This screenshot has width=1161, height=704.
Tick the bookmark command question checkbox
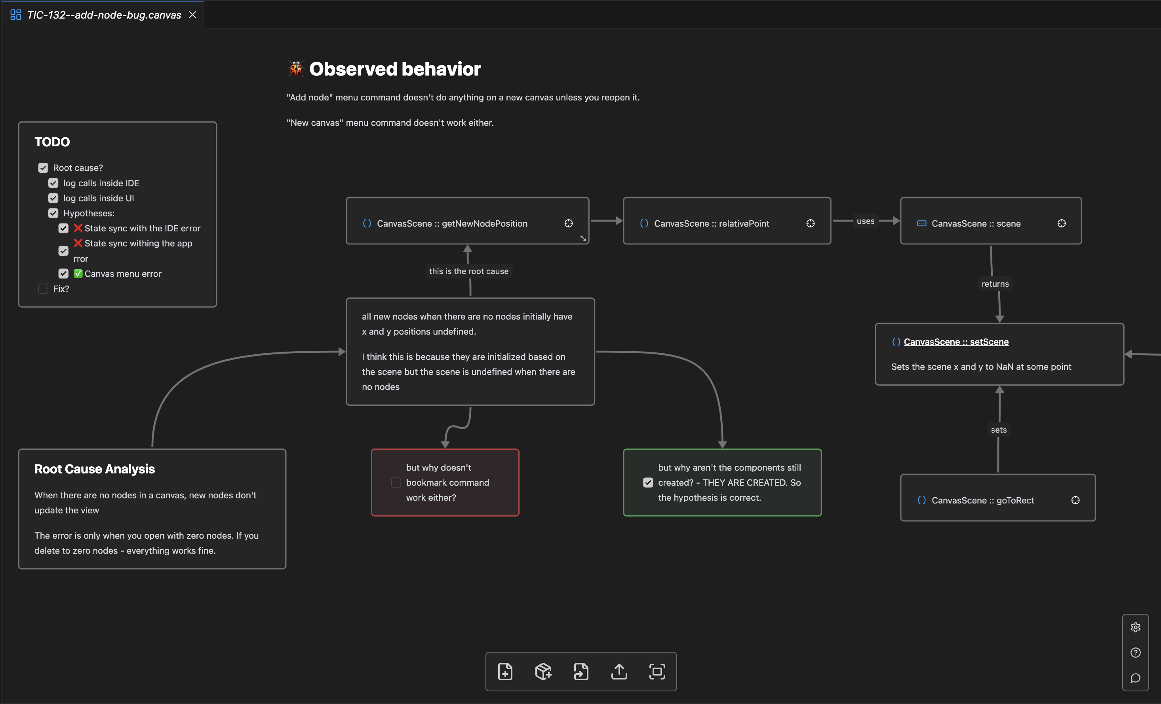[396, 483]
